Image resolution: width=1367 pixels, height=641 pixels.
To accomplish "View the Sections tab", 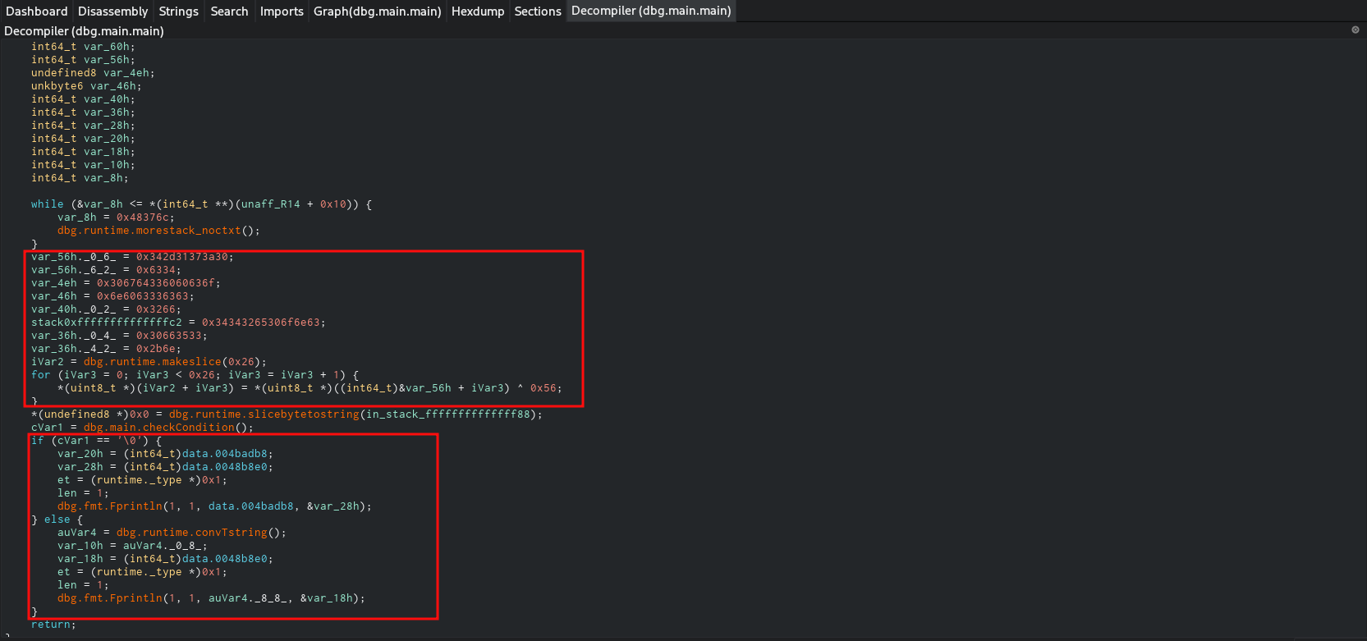I will point(537,11).
